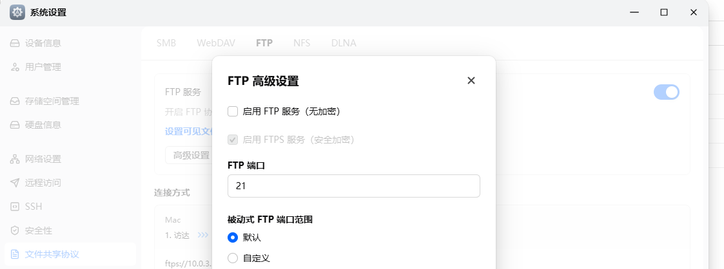Open User Management (用户管理) via its icon
This screenshot has height=269, width=724.
(x=15, y=67)
